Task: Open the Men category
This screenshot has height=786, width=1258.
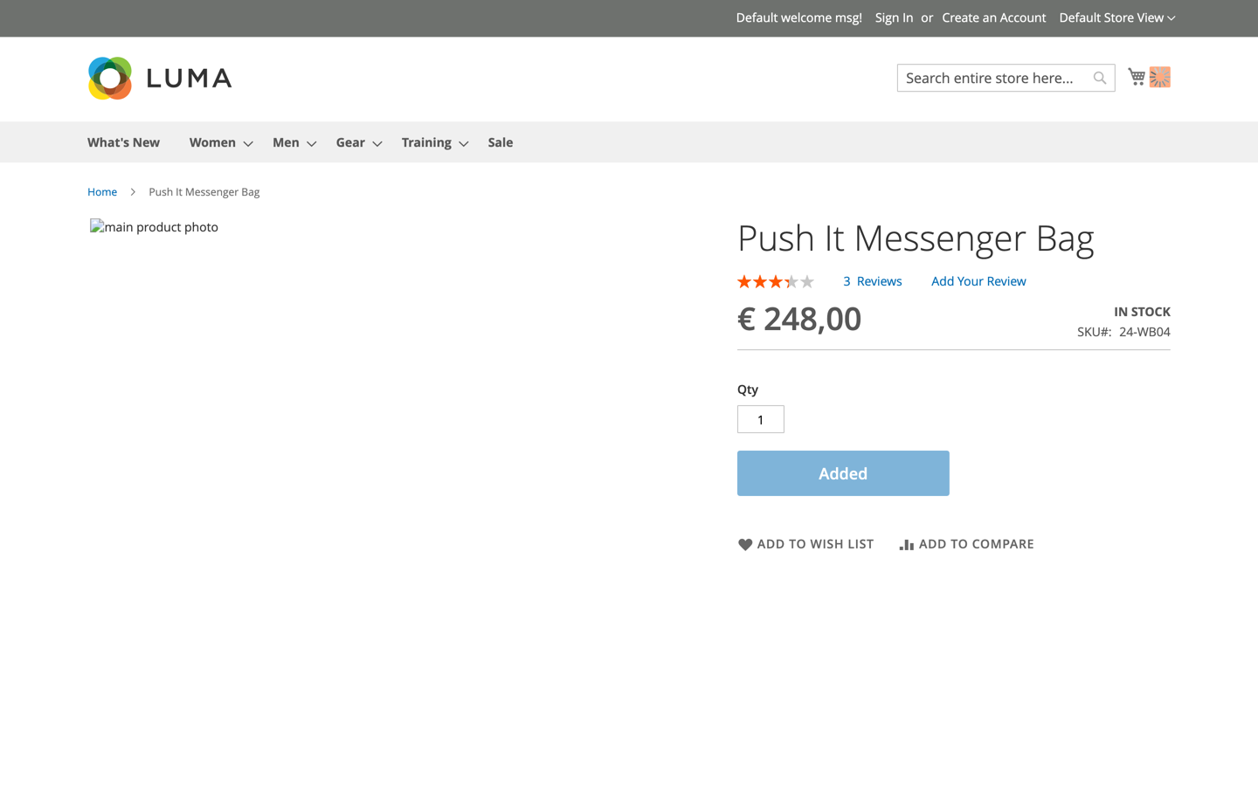Action: click(286, 142)
